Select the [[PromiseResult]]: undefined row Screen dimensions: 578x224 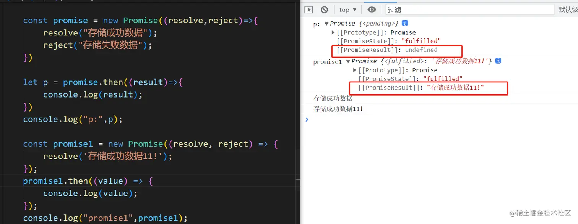387,50
